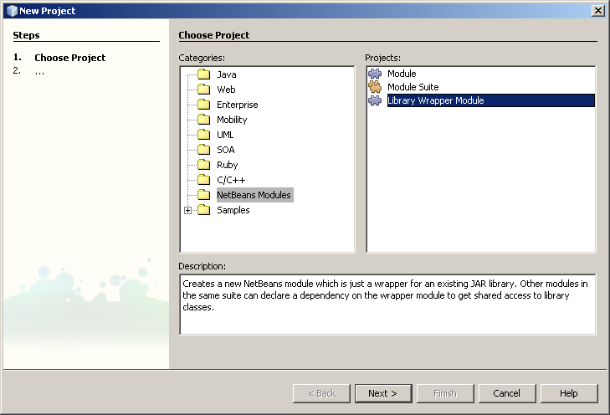610x415 pixels.
Task: Click the Java category folder icon
Action: 203,74
